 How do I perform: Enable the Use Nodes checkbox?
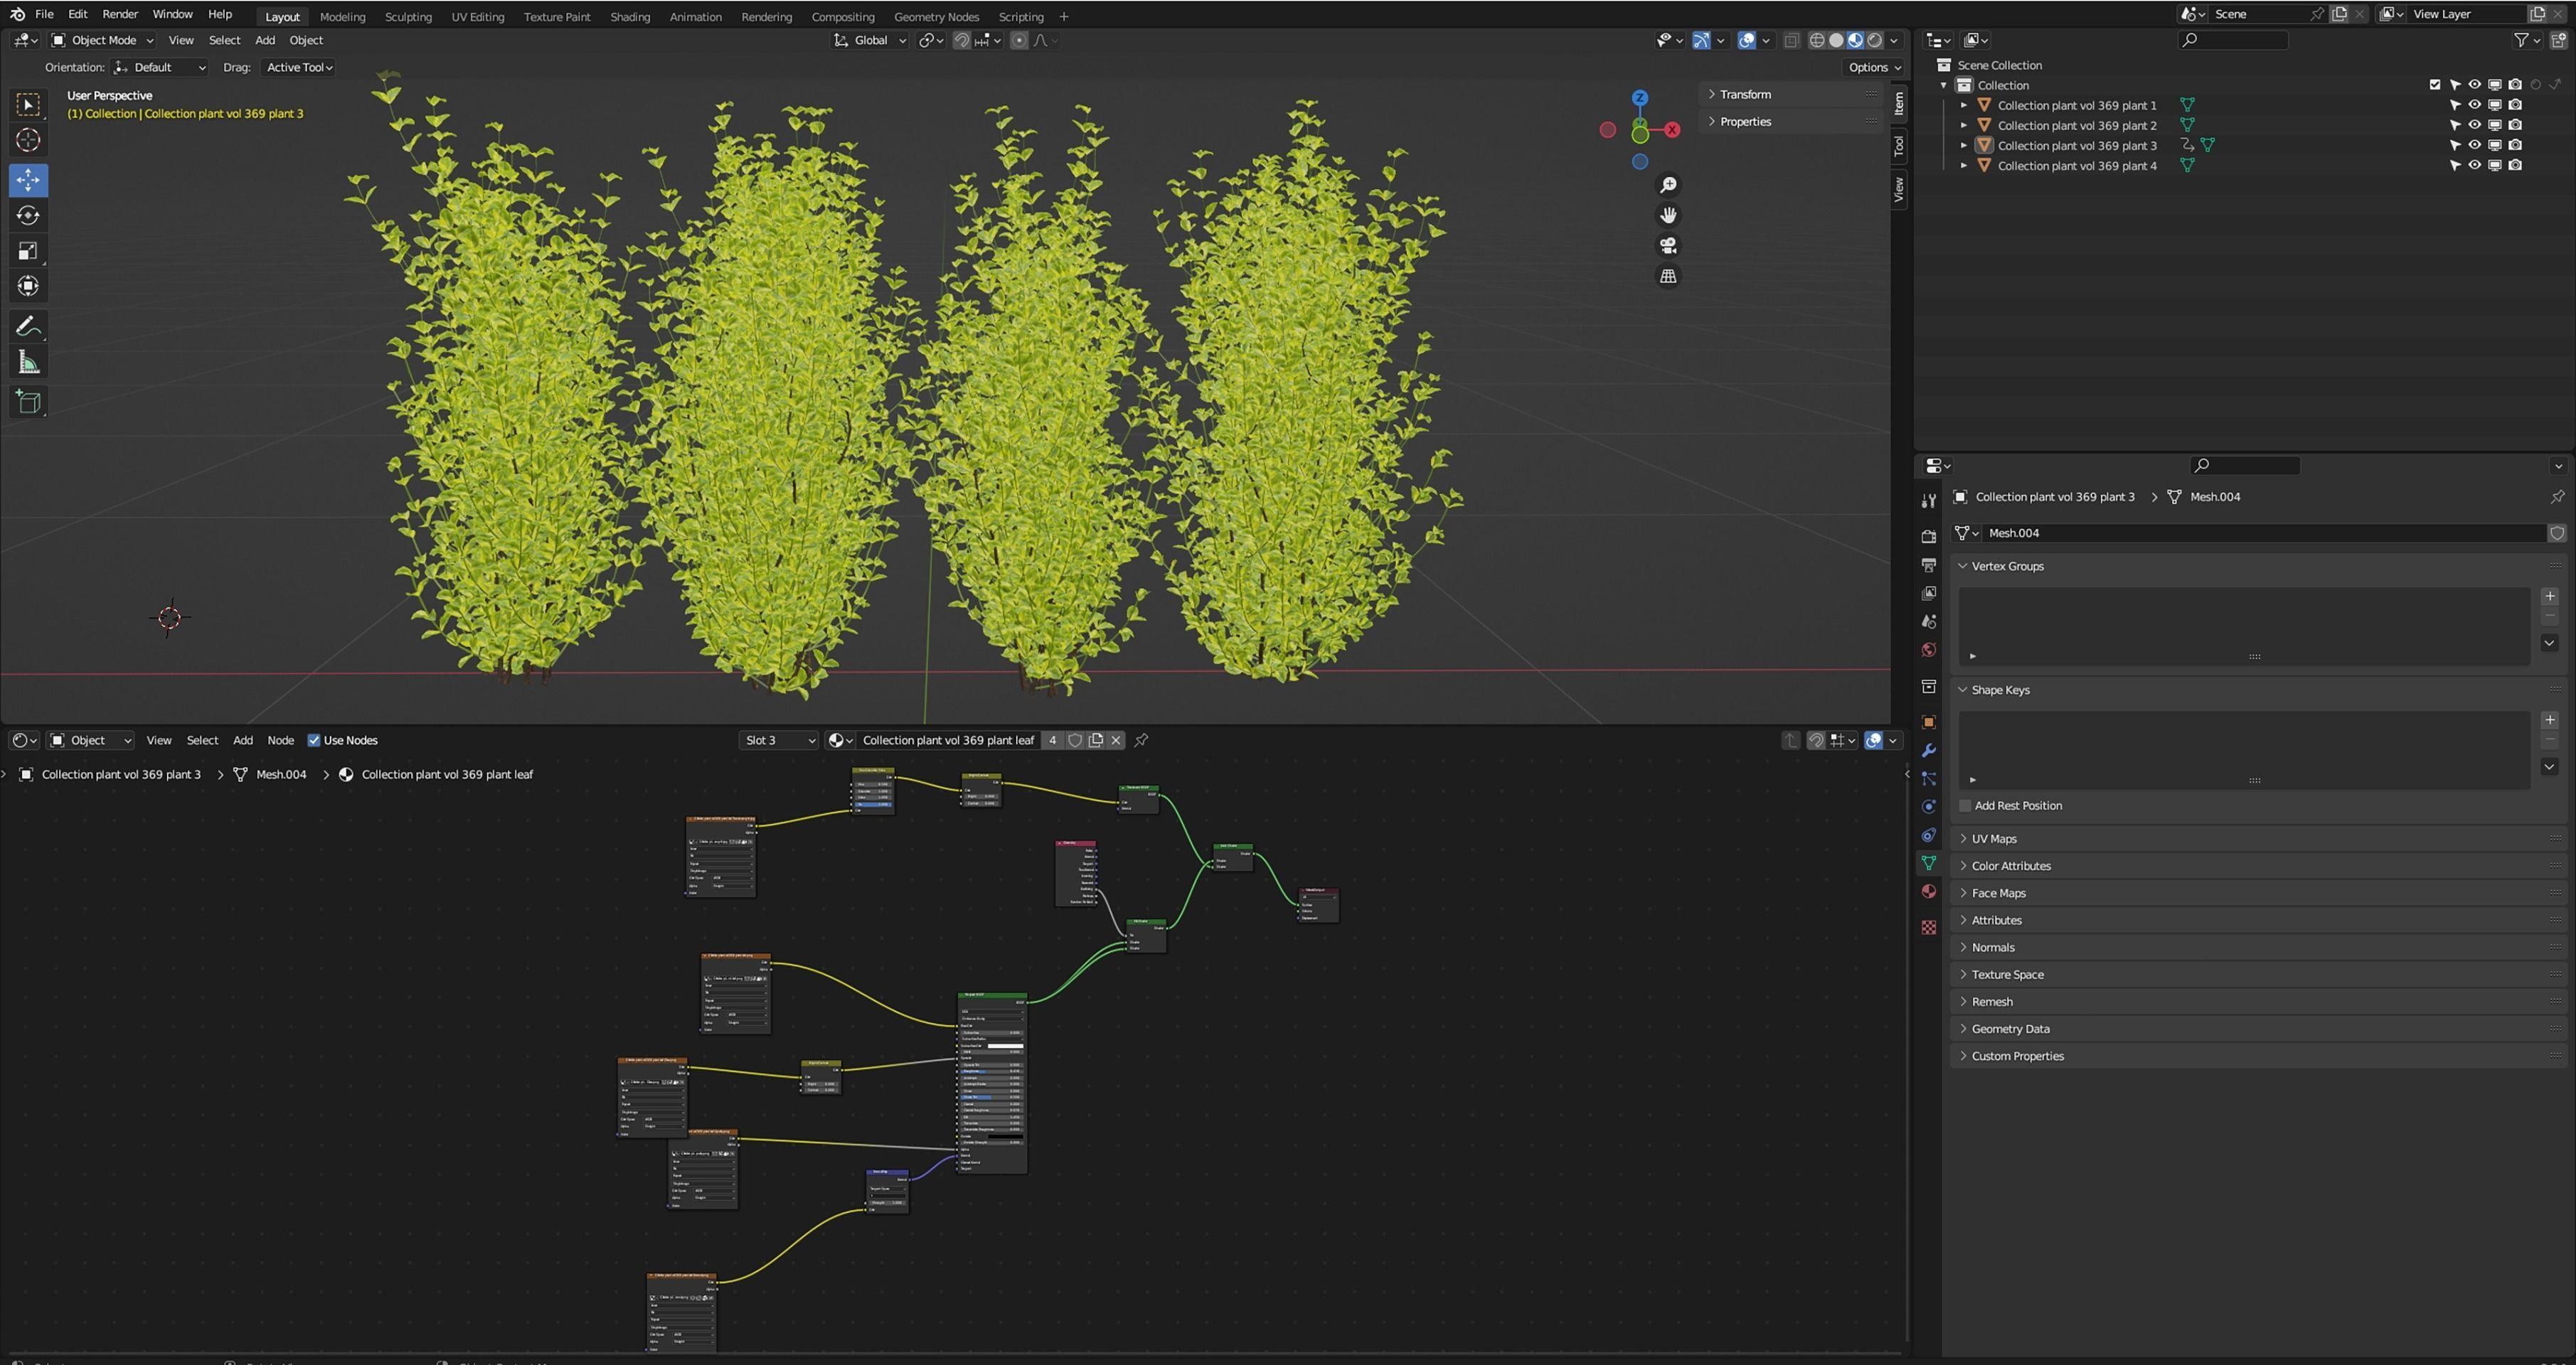tap(313, 741)
